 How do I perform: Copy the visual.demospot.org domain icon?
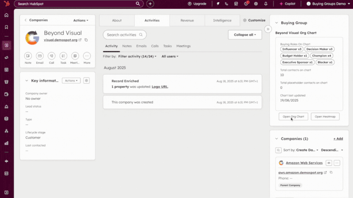pyautogui.click(x=86, y=40)
